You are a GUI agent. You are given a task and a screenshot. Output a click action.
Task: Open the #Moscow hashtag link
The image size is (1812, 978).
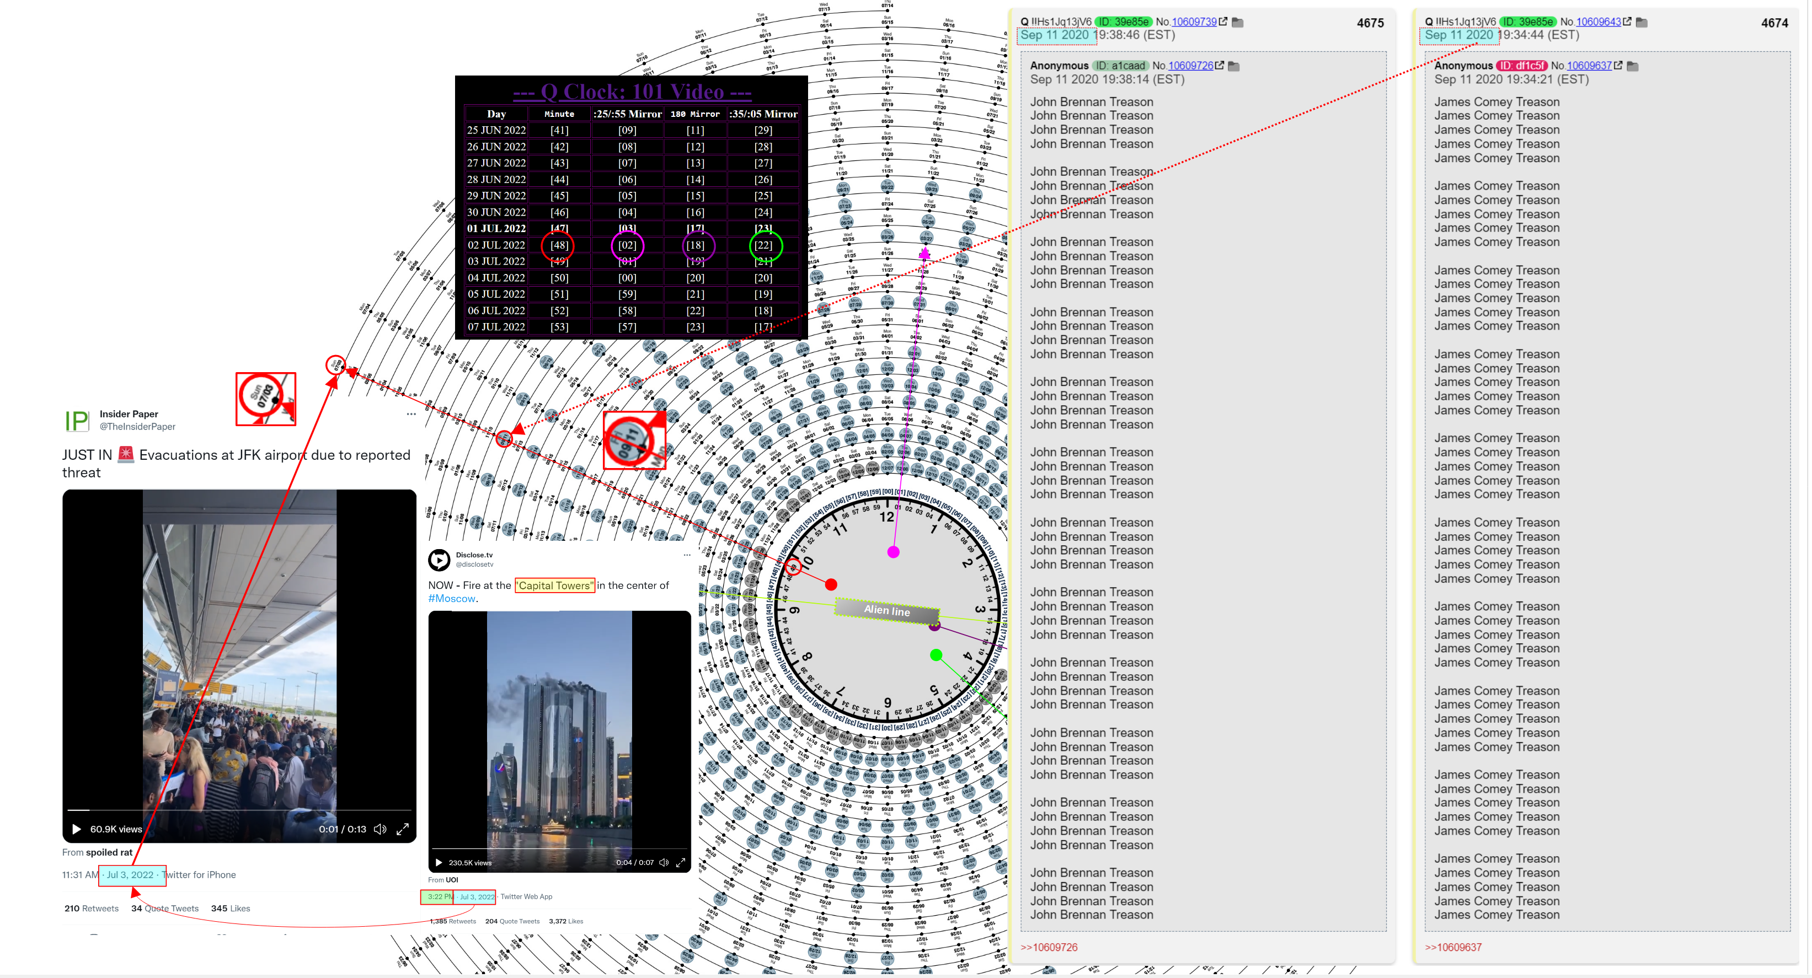click(452, 598)
